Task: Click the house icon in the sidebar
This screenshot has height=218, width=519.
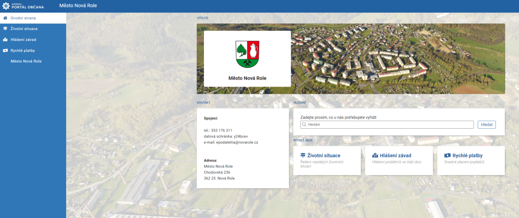Action: [5, 18]
